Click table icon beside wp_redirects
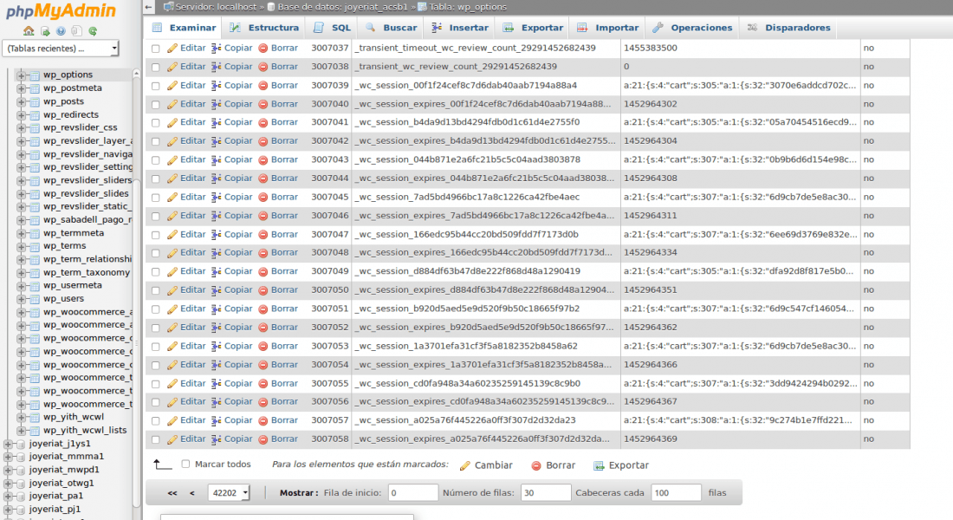 [35, 115]
